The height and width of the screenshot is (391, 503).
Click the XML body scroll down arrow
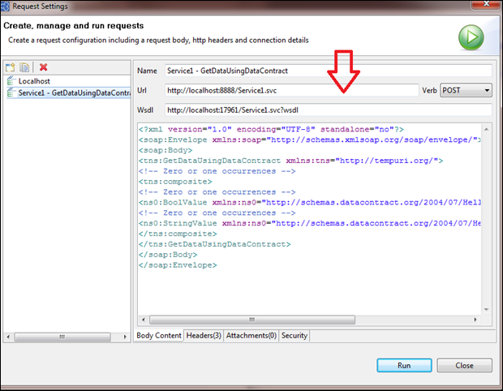(x=486, y=310)
